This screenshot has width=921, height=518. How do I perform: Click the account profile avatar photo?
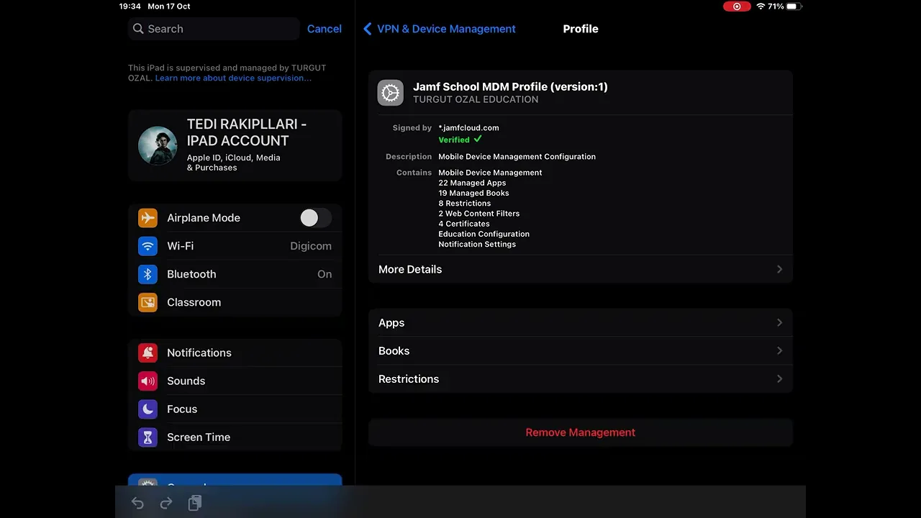(158, 145)
